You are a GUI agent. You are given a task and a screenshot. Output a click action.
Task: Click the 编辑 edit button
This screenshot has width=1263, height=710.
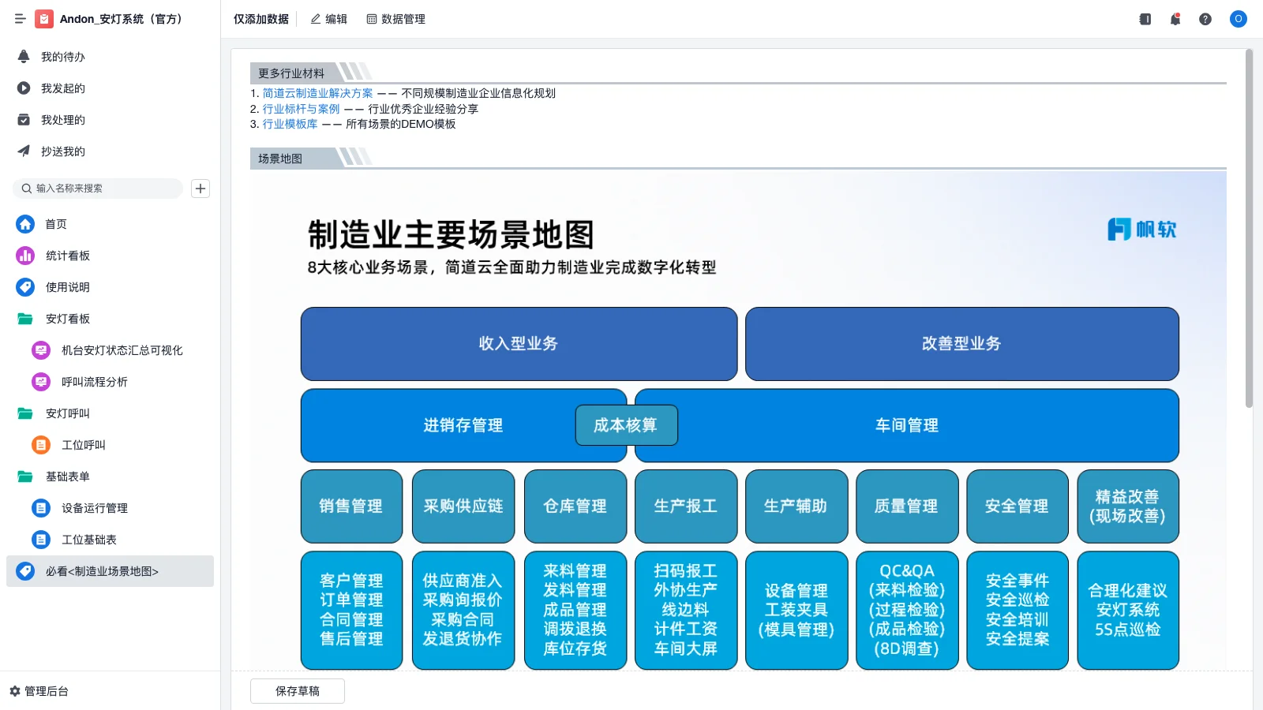coord(328,19)
